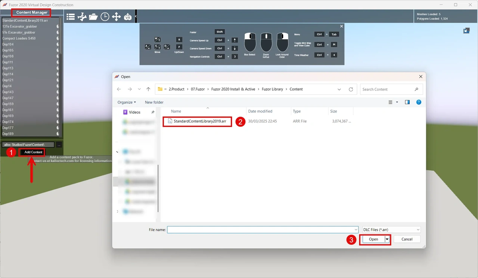The width and height of the screenshot is (478, 278).
Task: Click the icon beside 13Te Excavator_grabber
Action: tap(58, 26)
